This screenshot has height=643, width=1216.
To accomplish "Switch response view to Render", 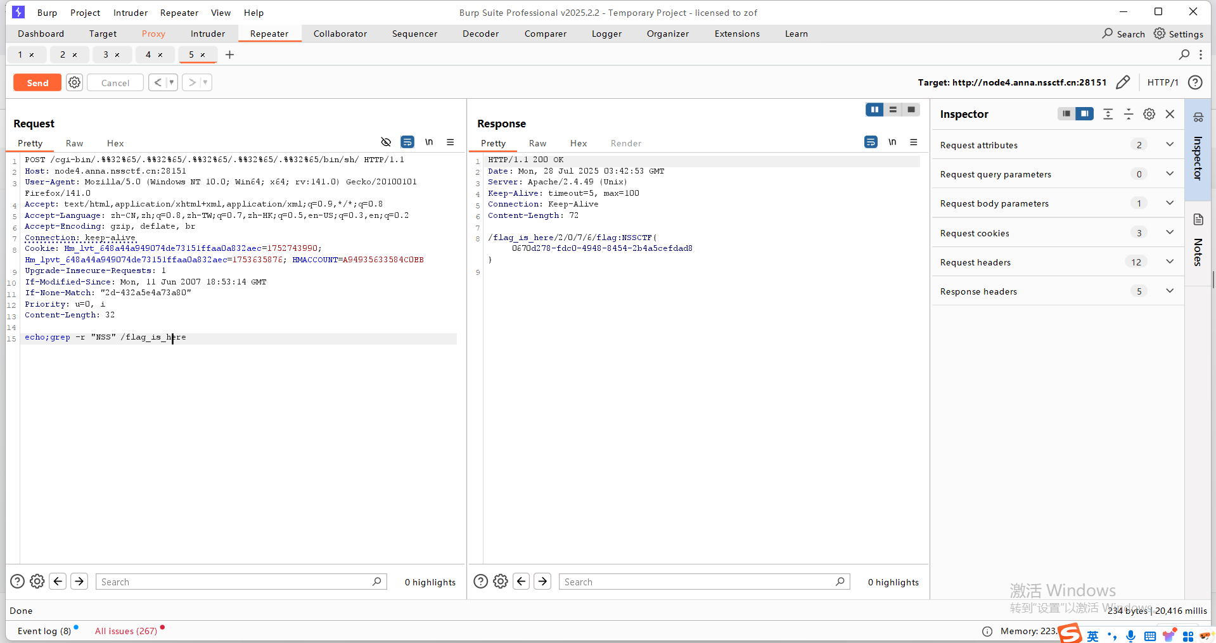I will [x=626, y=143].
